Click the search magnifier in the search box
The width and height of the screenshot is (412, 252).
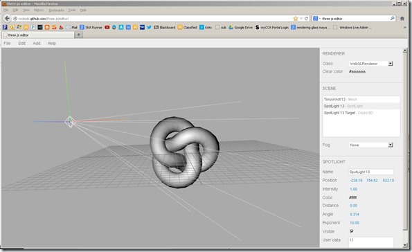click(393, 18)
